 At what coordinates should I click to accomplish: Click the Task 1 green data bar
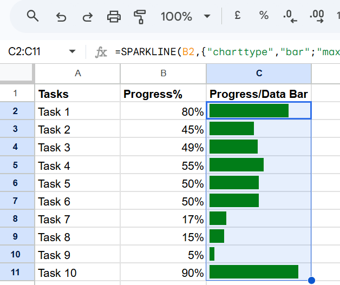pos(249,111)
